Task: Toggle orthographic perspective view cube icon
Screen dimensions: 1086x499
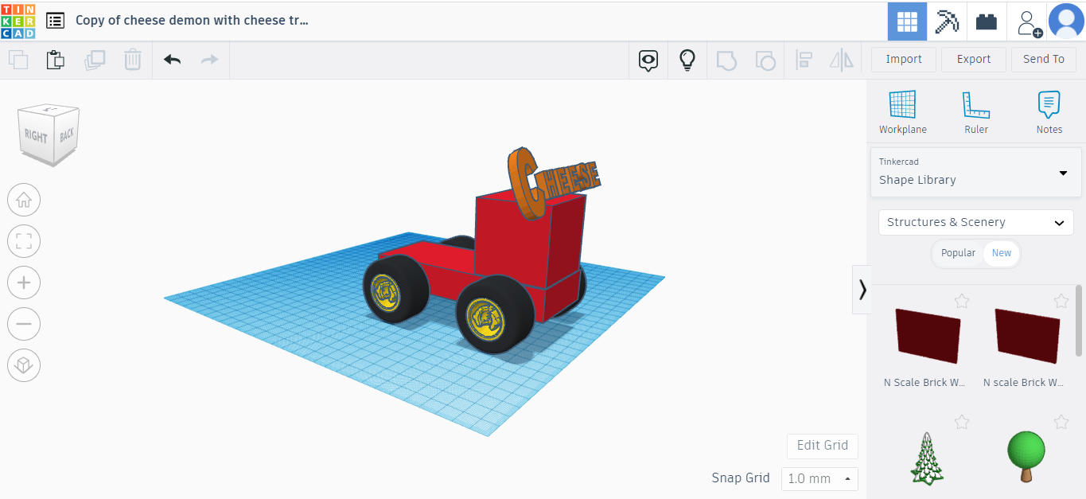Action: (x=24, y=365)
